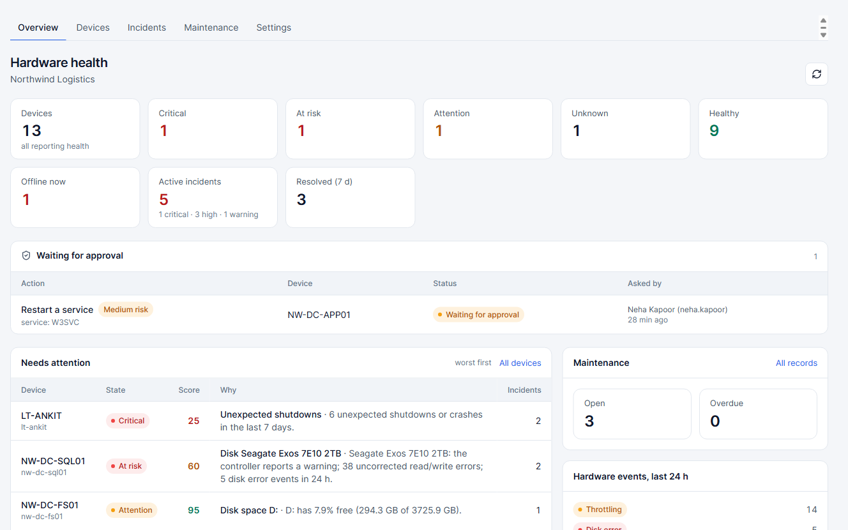
Task: Select the Attention count card
Action: (x=488, y=129)
